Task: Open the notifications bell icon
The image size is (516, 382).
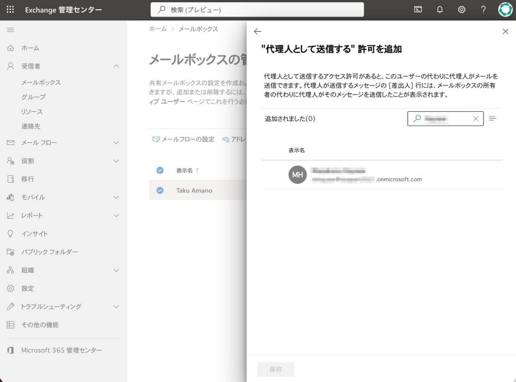Action: (x=440, y=10)
